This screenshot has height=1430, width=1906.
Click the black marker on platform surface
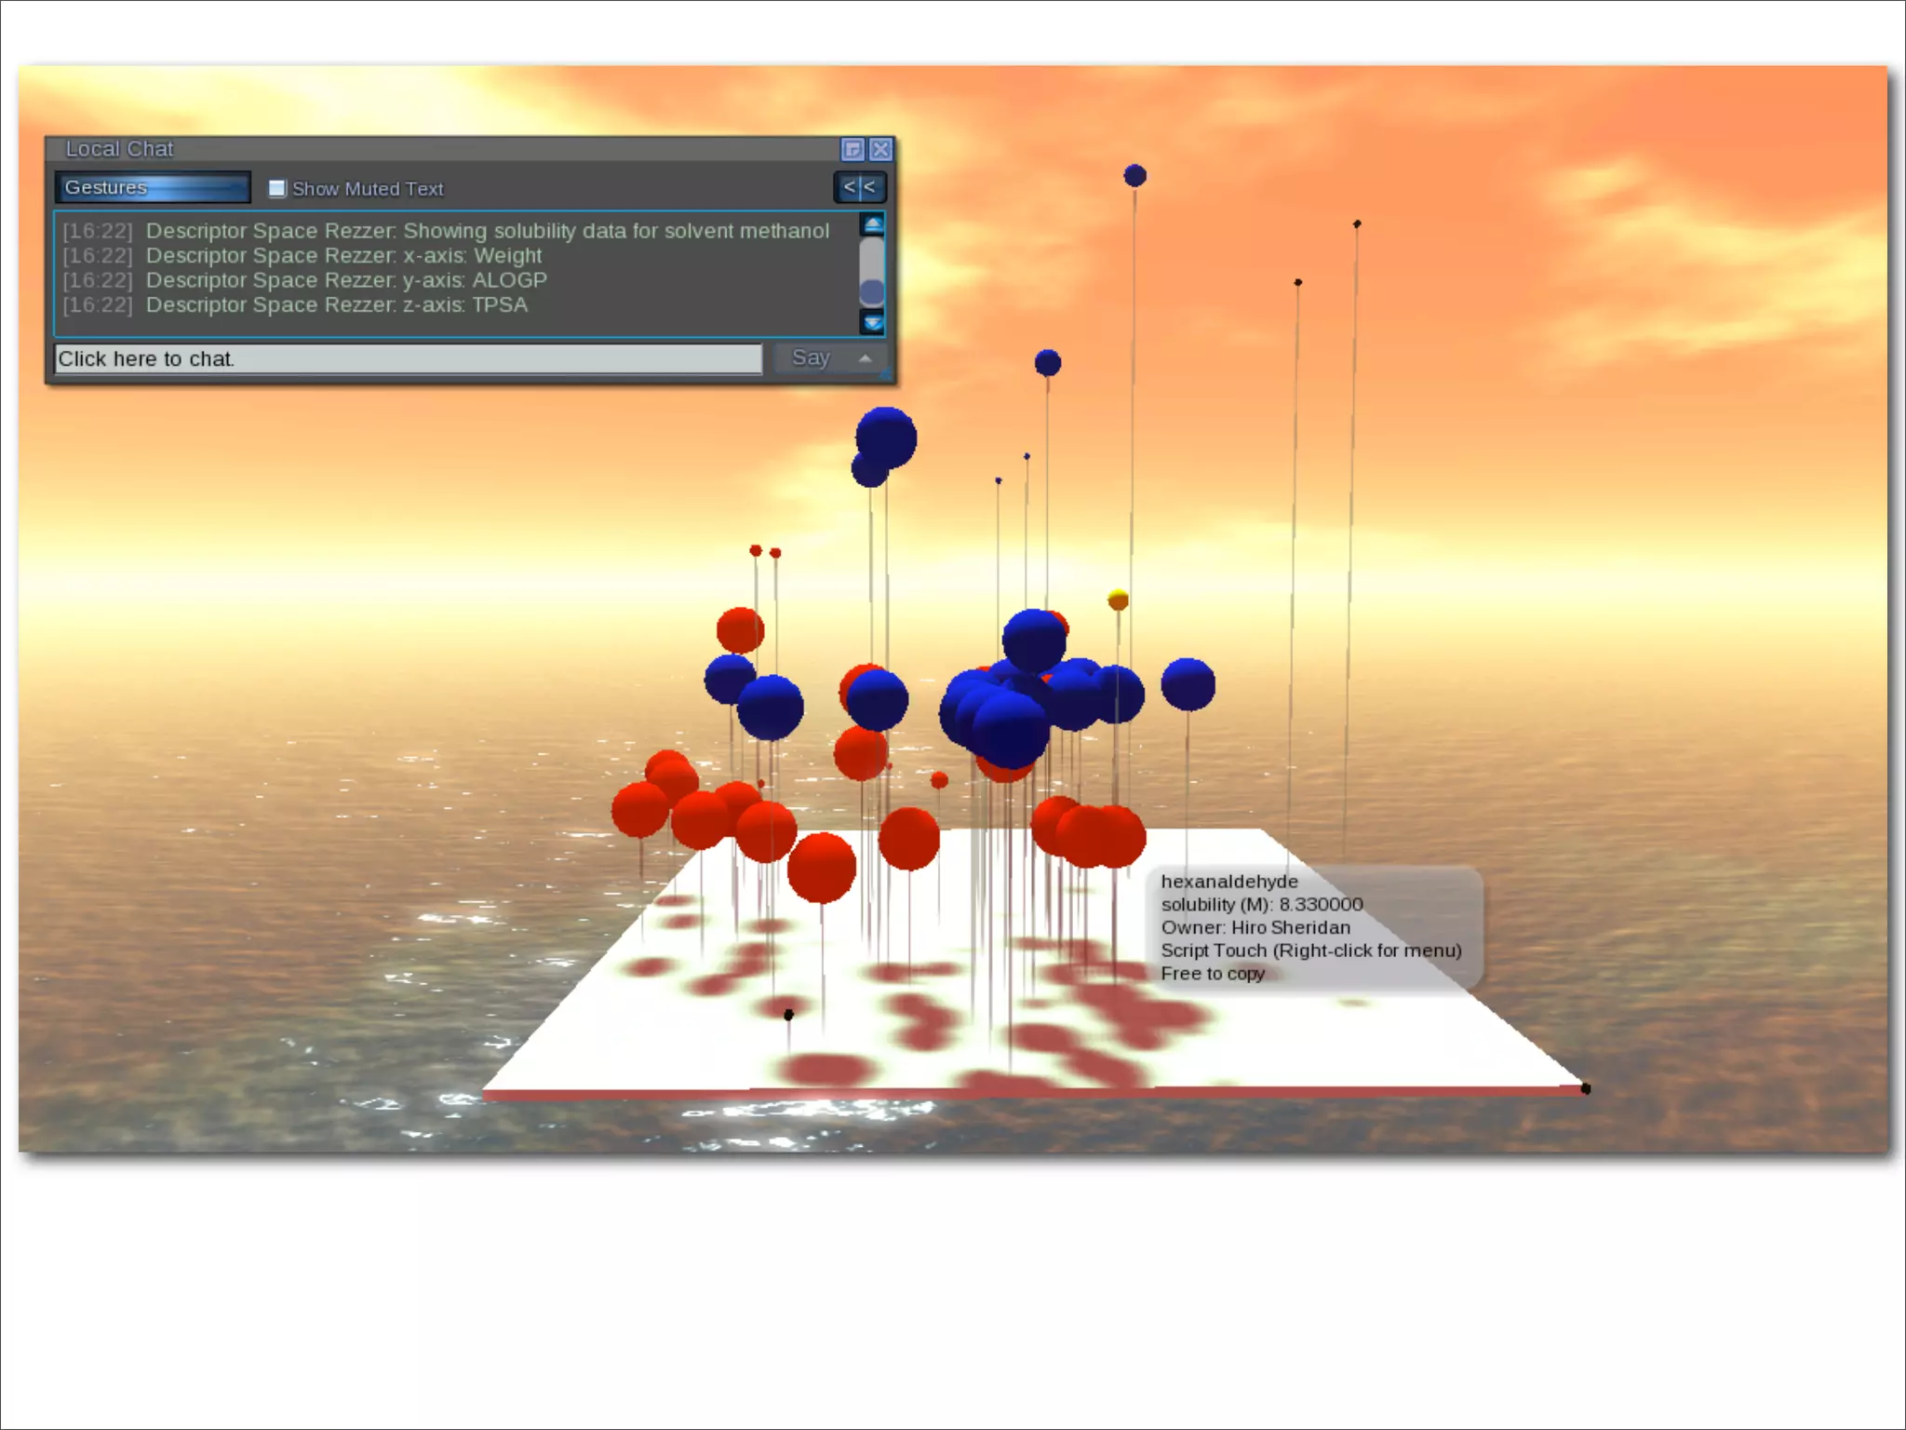(x=788, y=1015)
